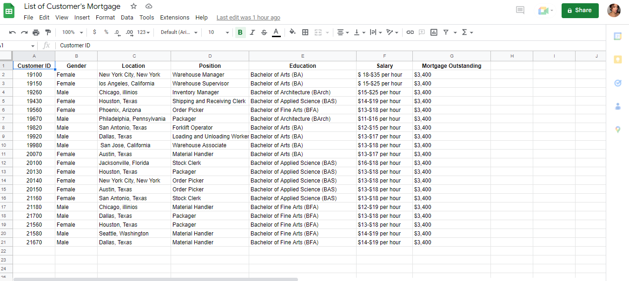Open the Data menu
The width and height of the screenshot is (629, 281).
pos(127,18)
